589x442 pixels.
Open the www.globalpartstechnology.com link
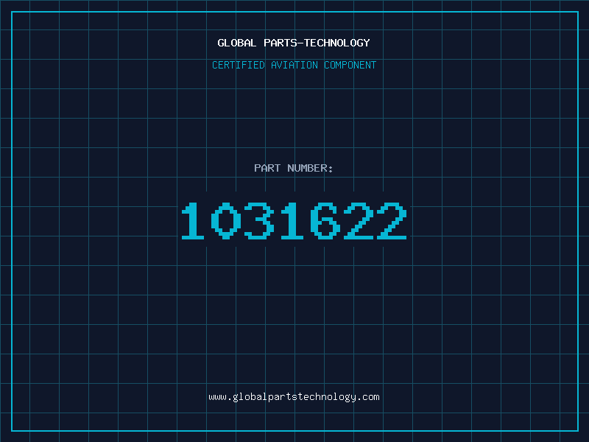pos(294,397)
